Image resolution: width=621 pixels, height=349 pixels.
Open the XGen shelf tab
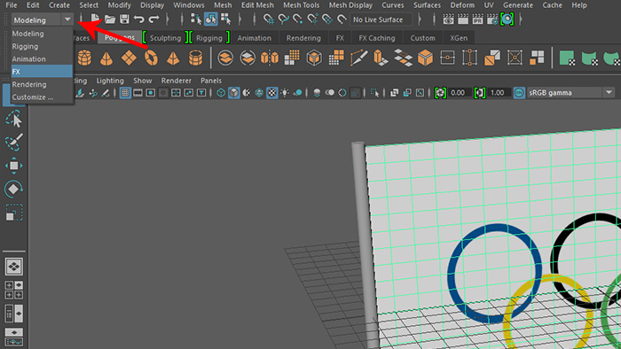[459, 38]
